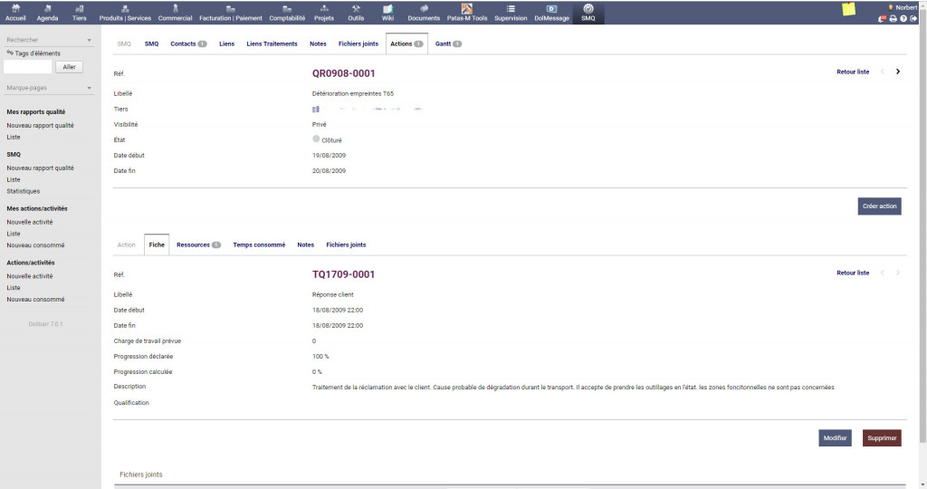The width and height of the screenshot is (927, 489).
Task: Open the DolMessage module
Action: (x=551, y=13)
